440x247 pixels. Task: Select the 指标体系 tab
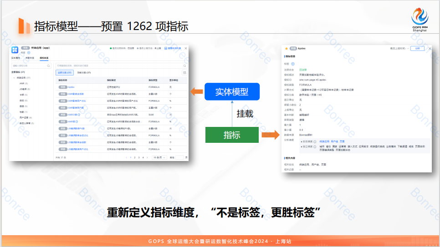(44, 58)
